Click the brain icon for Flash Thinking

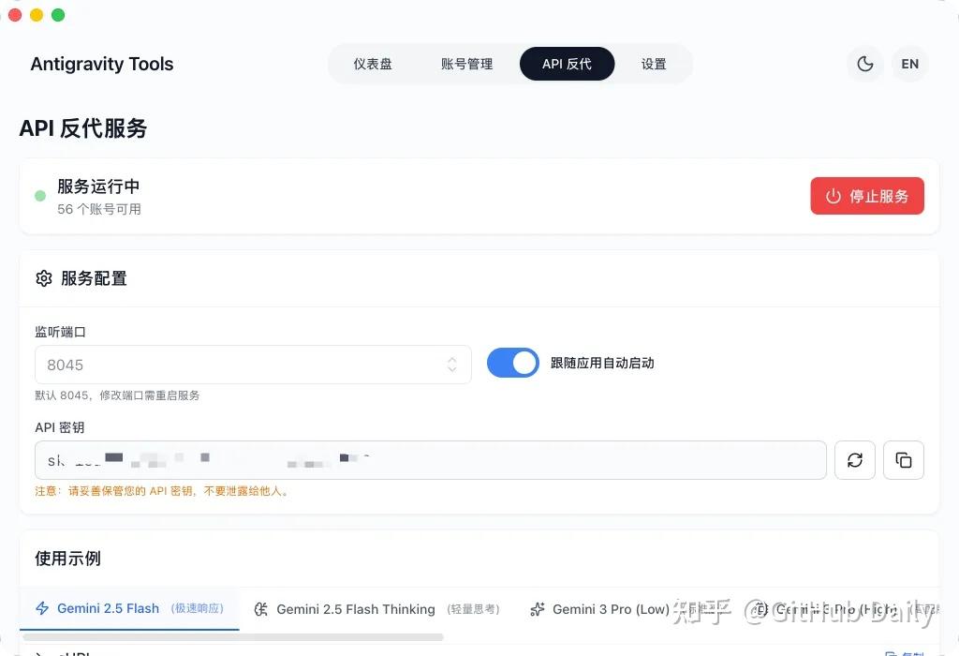262,609
